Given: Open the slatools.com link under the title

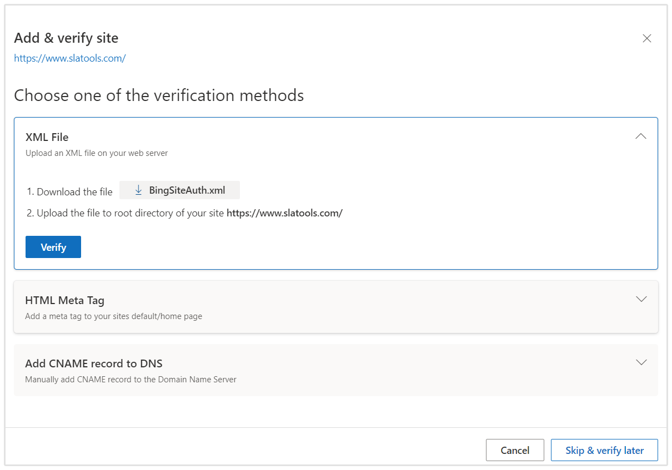Looking at the screenshot, I should tap(70, 58).
